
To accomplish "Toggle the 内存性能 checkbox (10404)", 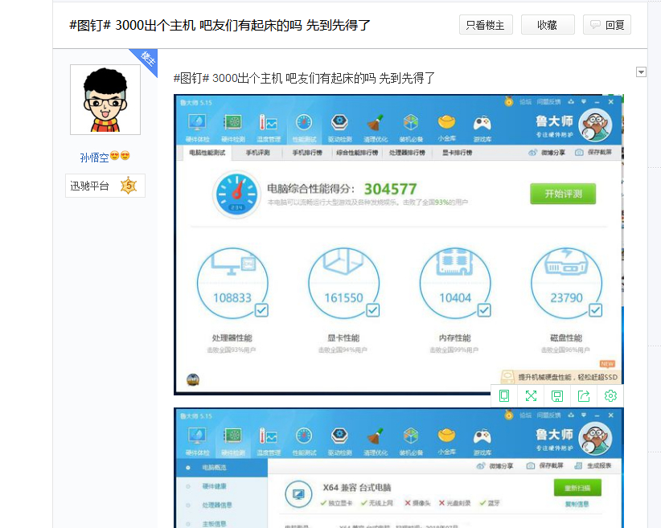I will [x=484, y=310].
